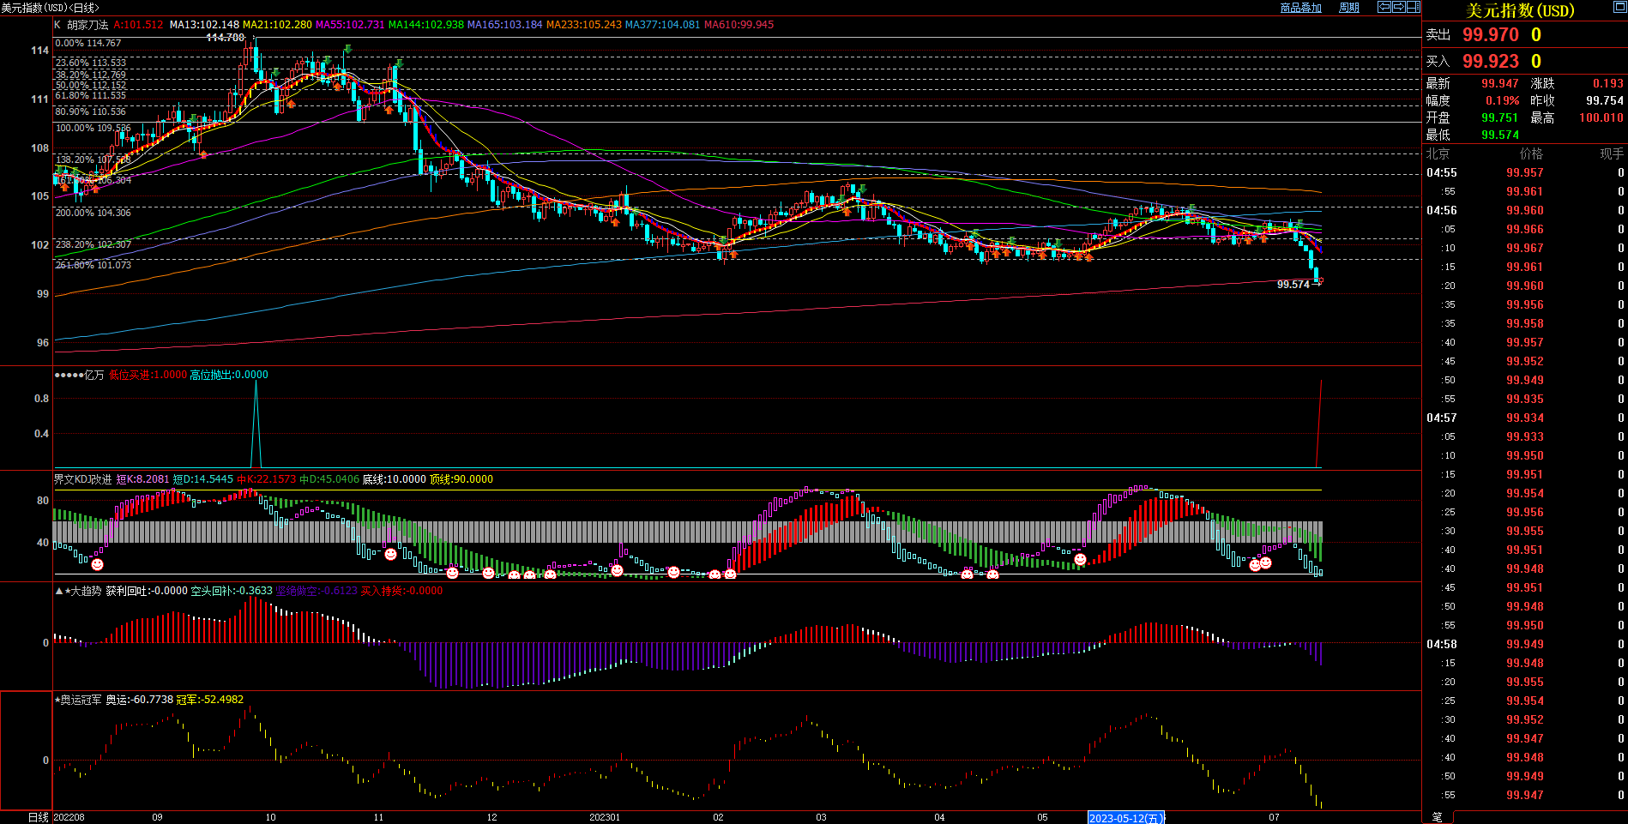Click the highlighted 2023-05-12 date marker
Image resolution: width=1628 pixels, height=824 pixels.
click(x=1125, y=818)
